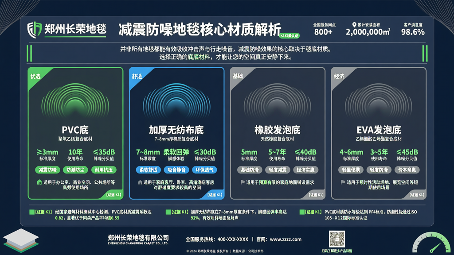Image resolution: width=454 pixels, height=255 pixels.
Task: Click the 环保透气 pill tag
Action: (x=204, y=170)
